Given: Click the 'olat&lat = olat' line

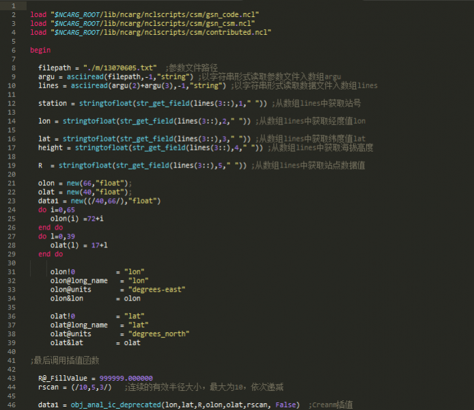Looking at the screenshot, I should [95, 342].
